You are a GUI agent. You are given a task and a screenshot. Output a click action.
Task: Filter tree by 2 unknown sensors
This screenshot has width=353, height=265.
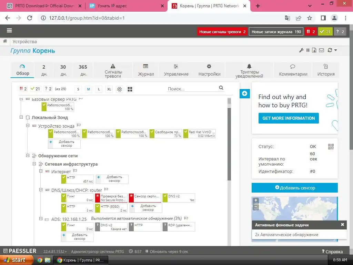tap(48, 89)
